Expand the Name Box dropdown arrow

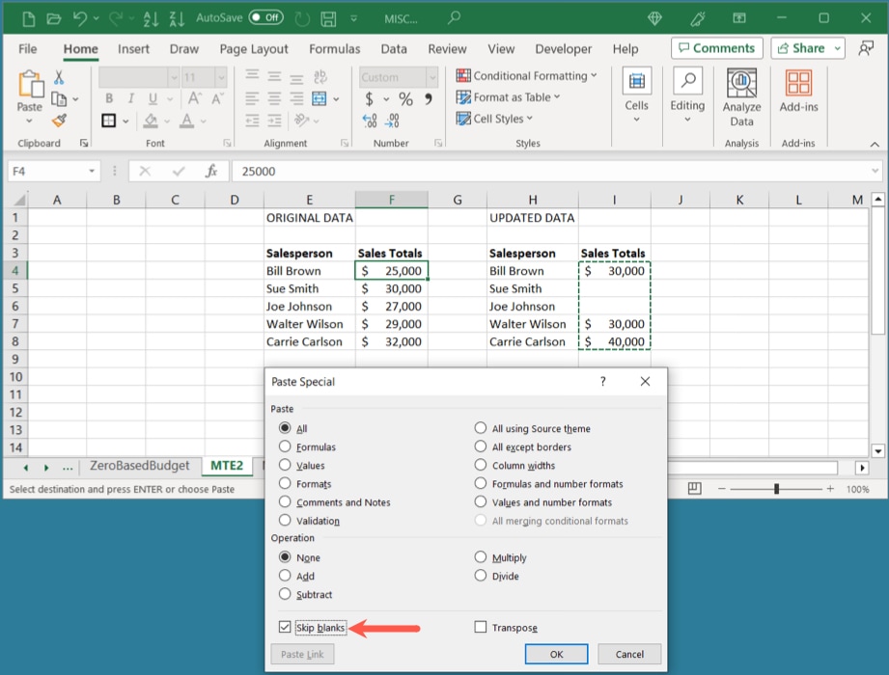click(x=92, y=171)
